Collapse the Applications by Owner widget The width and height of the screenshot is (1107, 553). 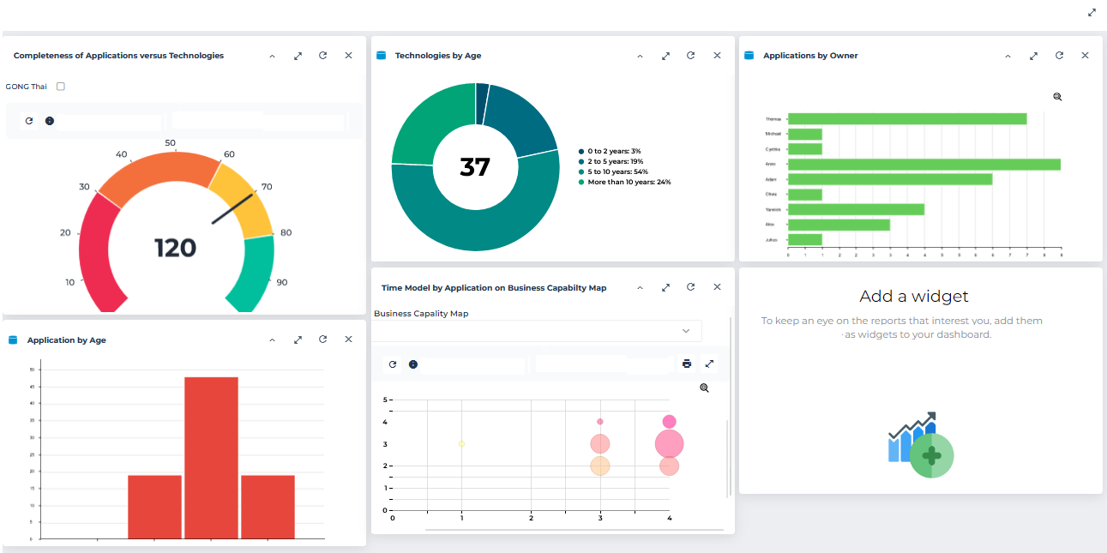[1008, 56]
